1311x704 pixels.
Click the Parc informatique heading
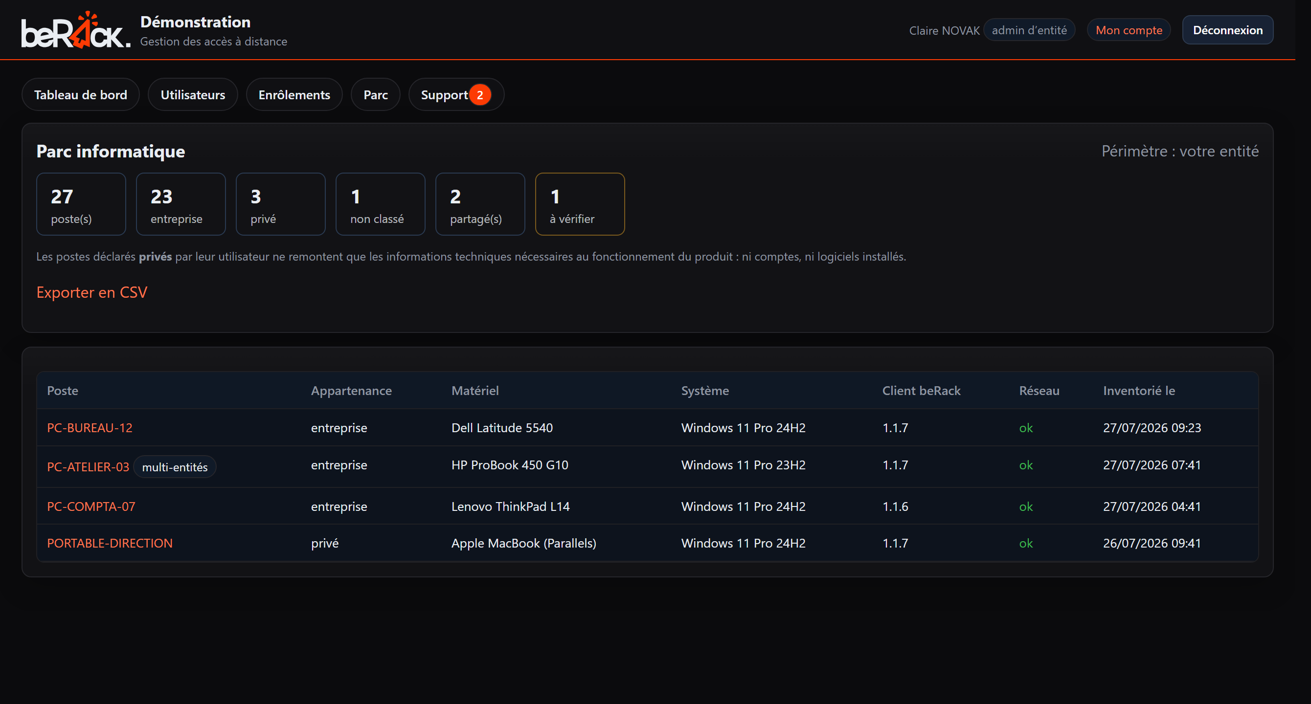point(111,151)
